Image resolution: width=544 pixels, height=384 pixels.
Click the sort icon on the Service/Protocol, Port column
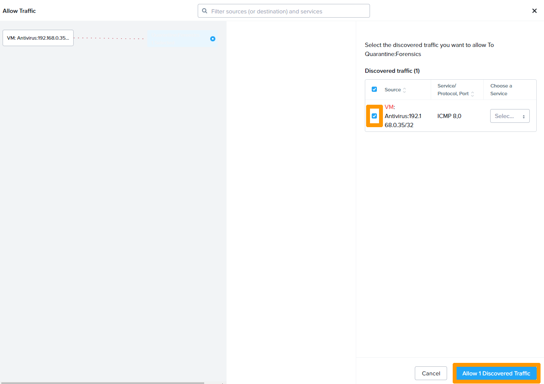(473, 94)
